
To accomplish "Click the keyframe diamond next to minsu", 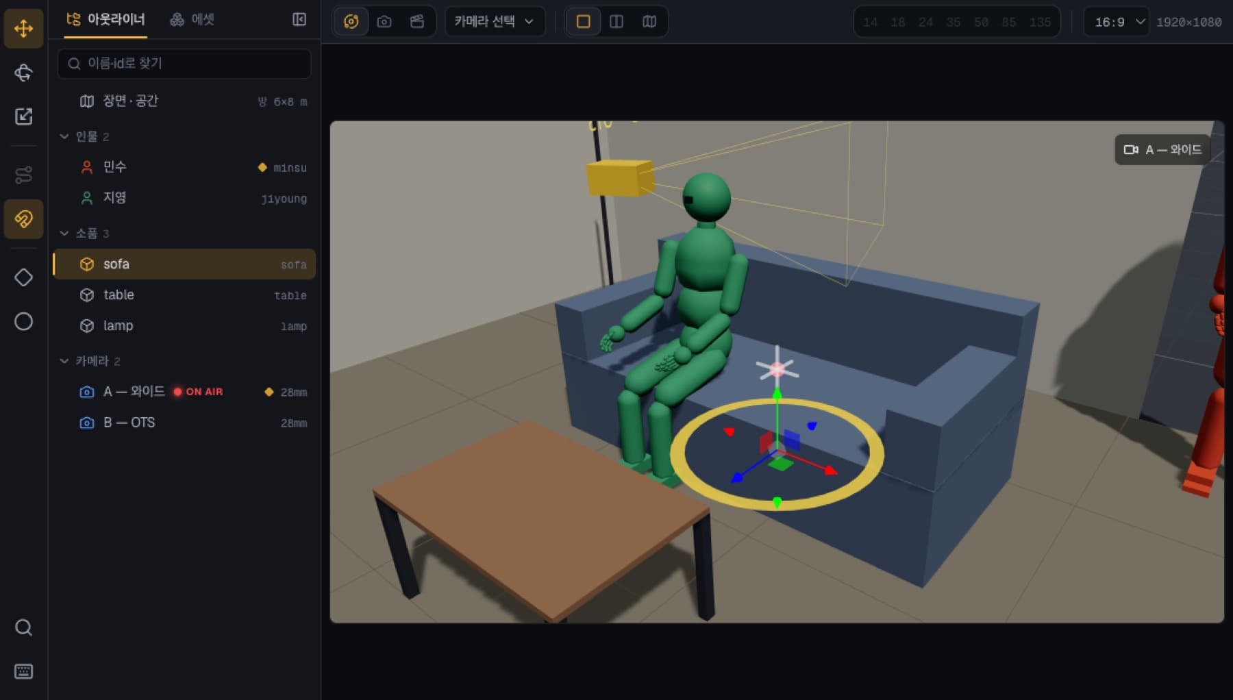I will pos(262,167).
